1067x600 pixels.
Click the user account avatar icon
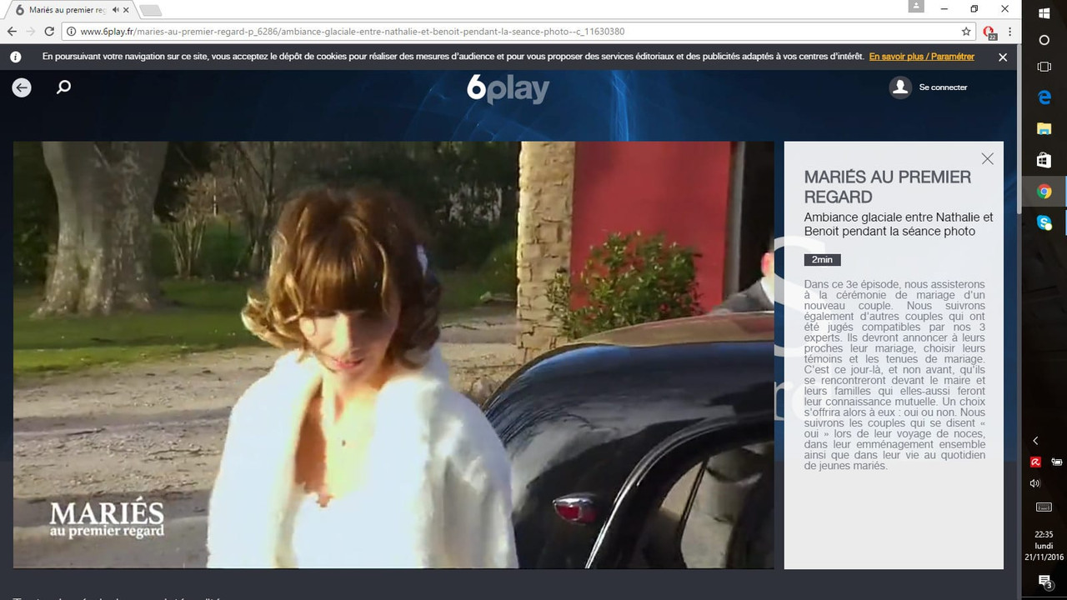900,87
